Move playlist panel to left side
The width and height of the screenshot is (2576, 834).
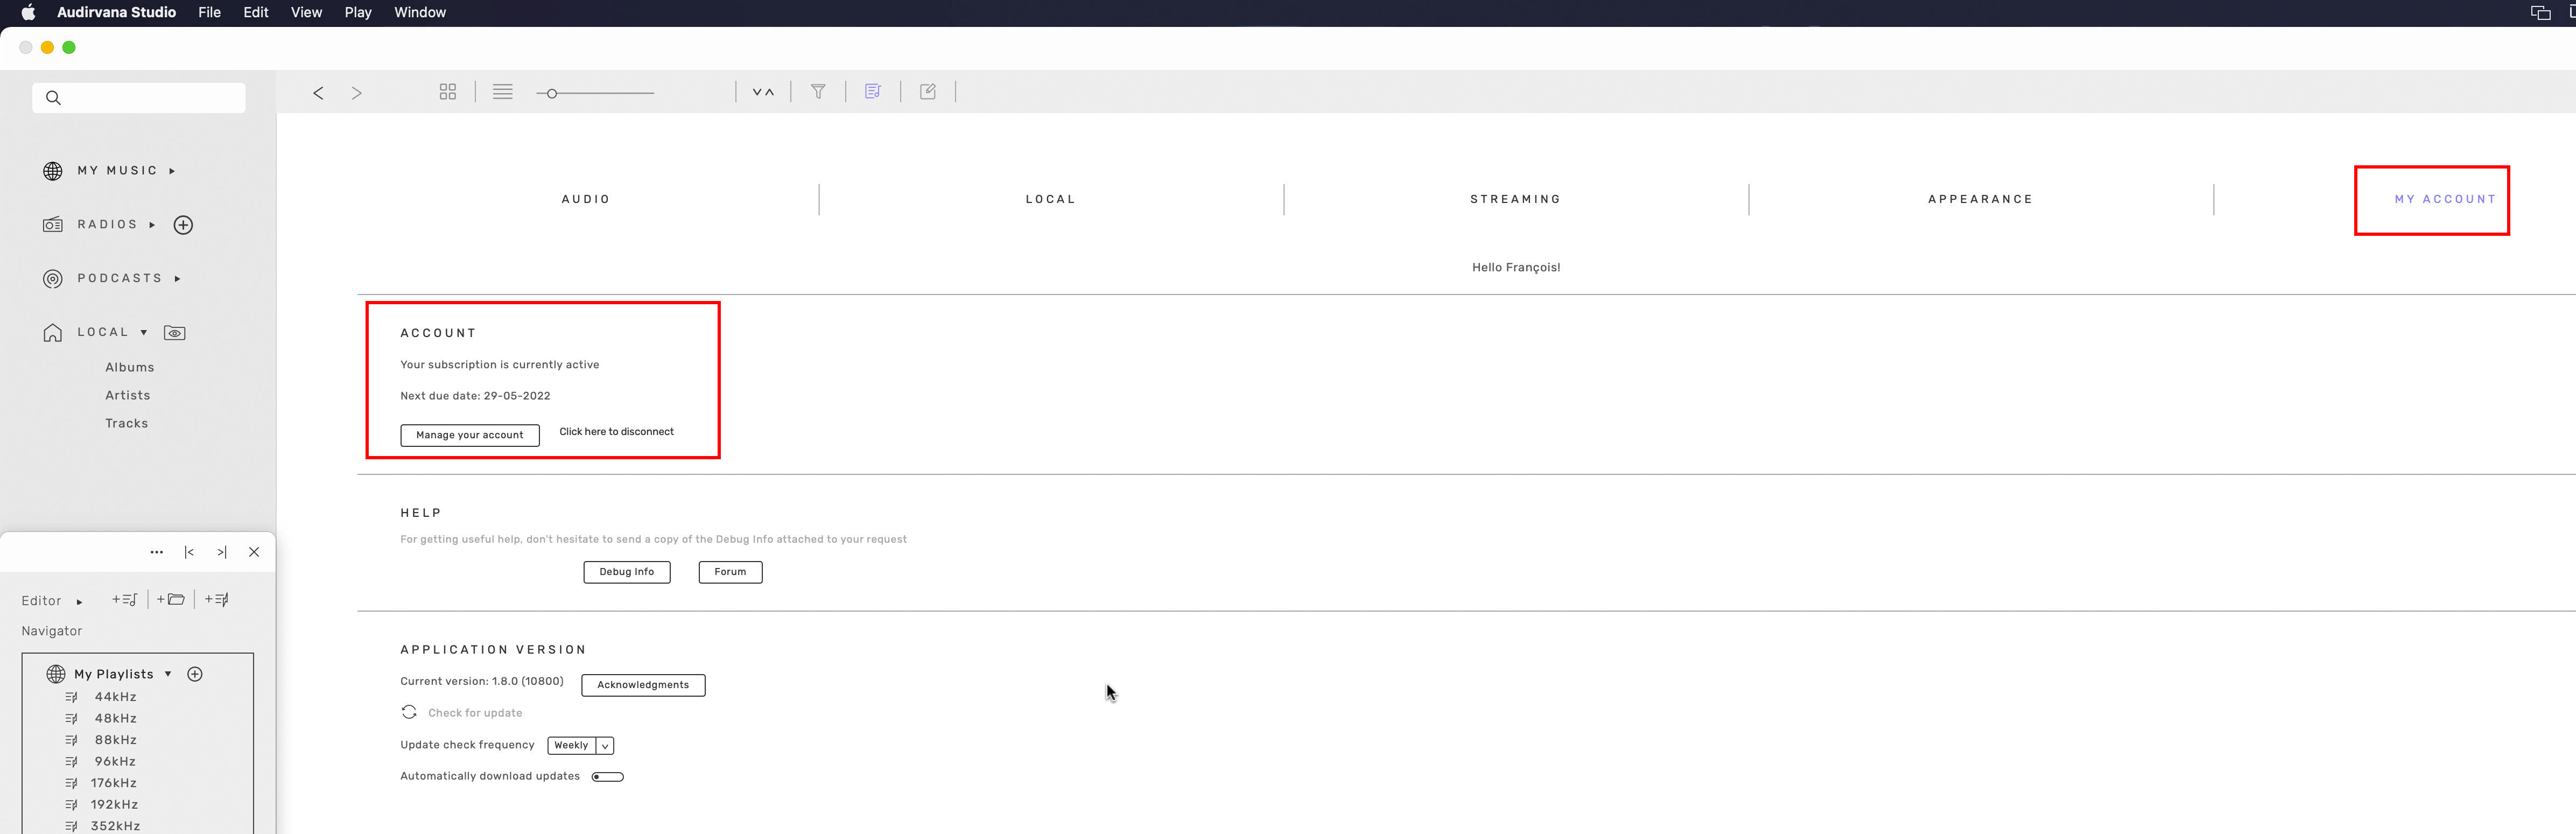(x=189, y=552)
